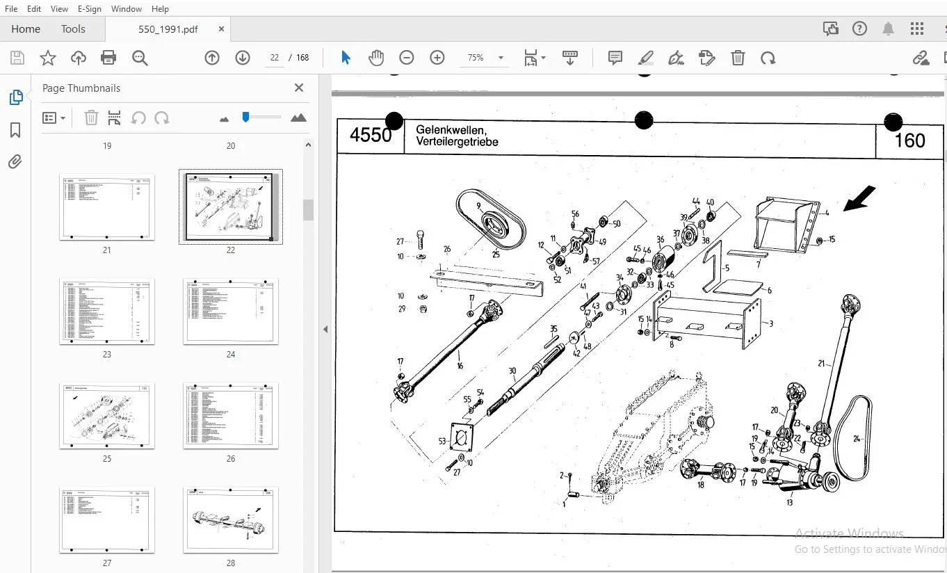The image size is (947, 573).
Task: Open the View menu
Action: (x=59, y=9)
